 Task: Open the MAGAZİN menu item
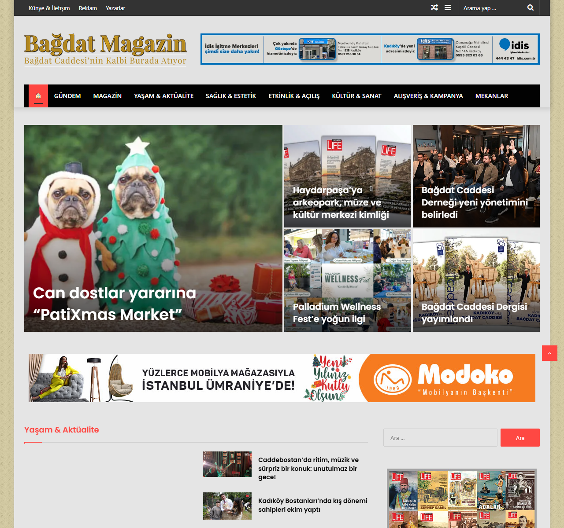[107, 96]
